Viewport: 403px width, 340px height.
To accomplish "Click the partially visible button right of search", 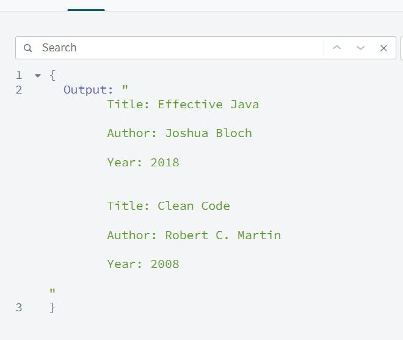I will point(401,48).
